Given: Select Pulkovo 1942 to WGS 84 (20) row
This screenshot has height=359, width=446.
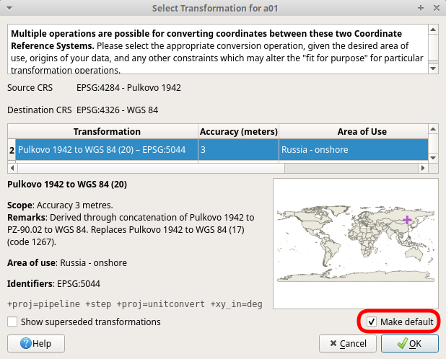Looking at the screenshot, I should (107, 150).
